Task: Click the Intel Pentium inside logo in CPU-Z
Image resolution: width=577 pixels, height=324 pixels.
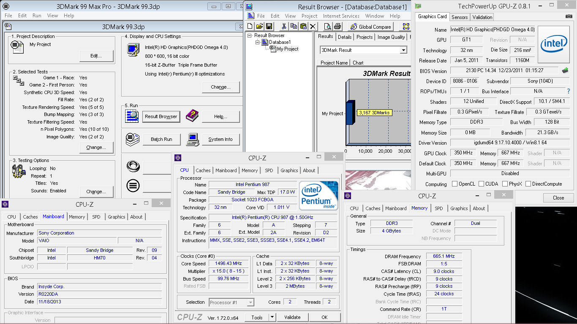Action: pyautogui.click(x=319, y=196)
